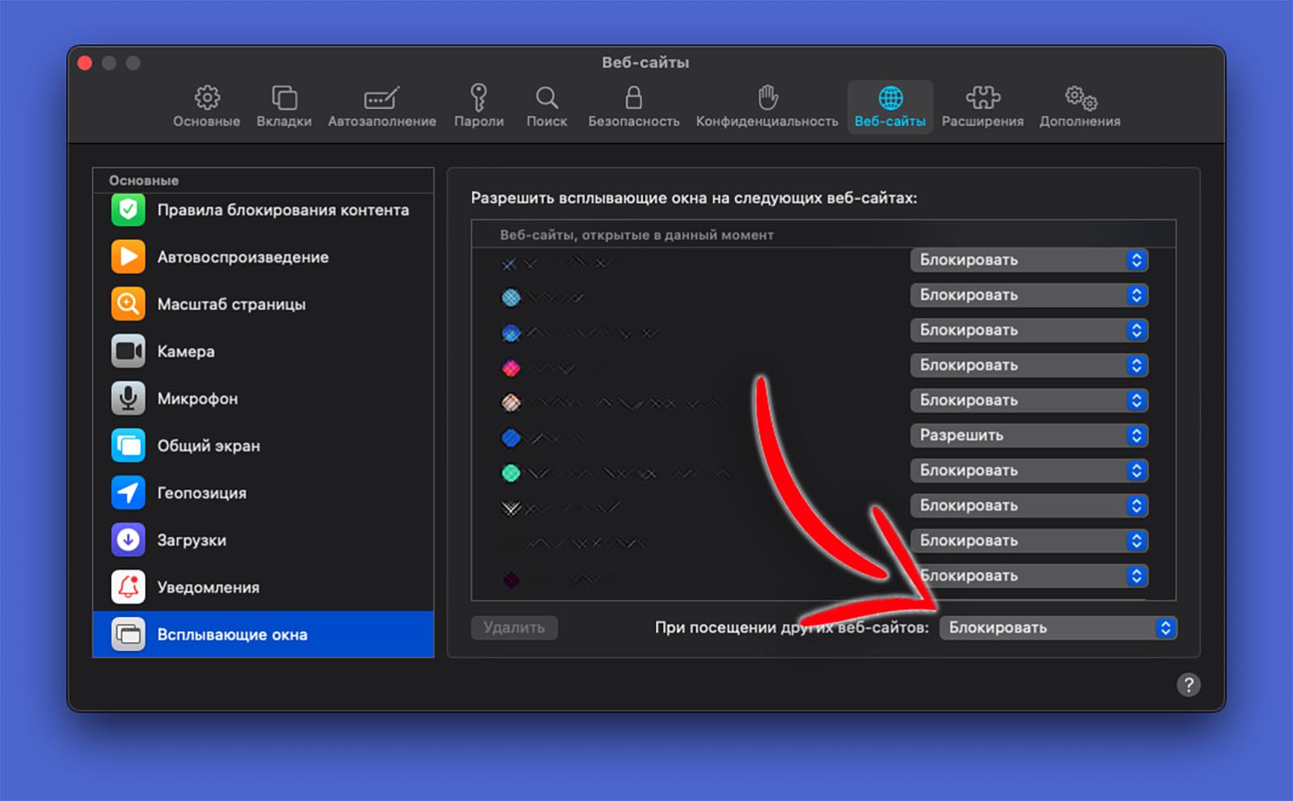Expand the Разрешить popup dropdown
The width and height of the screenshot is (1293, 801).
coord(1029,435)
